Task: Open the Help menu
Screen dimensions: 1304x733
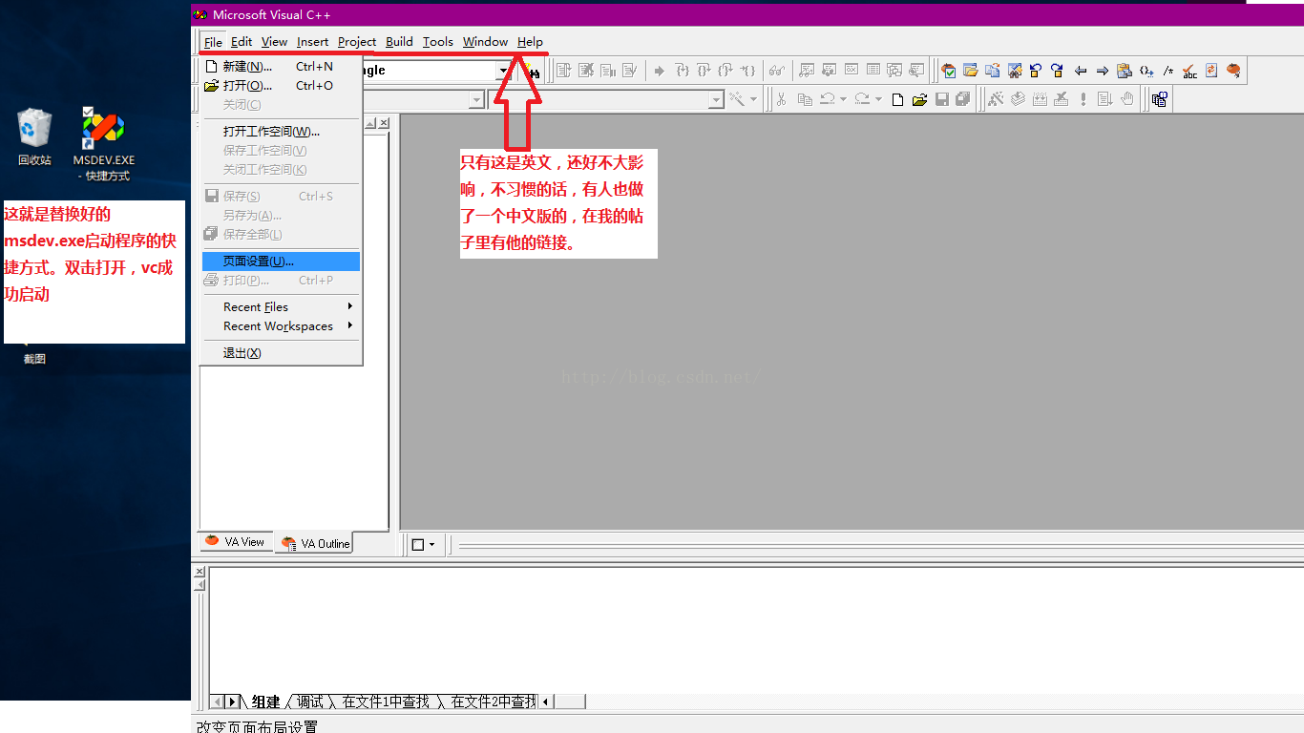Action: 530,42
